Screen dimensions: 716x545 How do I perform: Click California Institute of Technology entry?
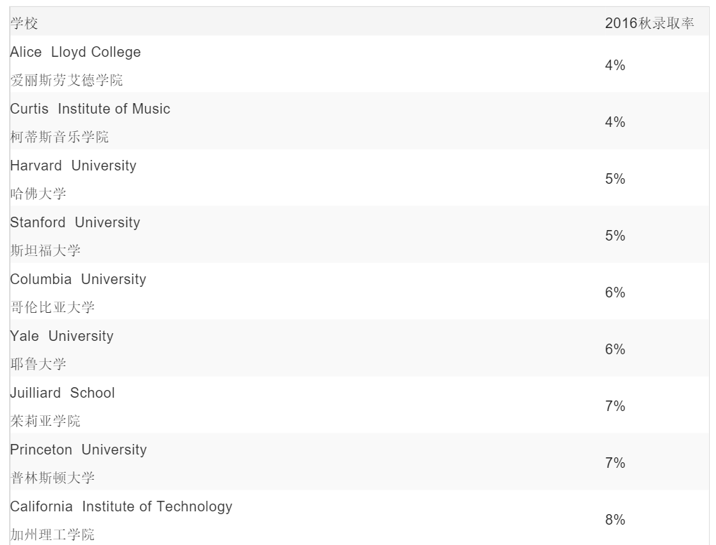(x=121, y=507)
